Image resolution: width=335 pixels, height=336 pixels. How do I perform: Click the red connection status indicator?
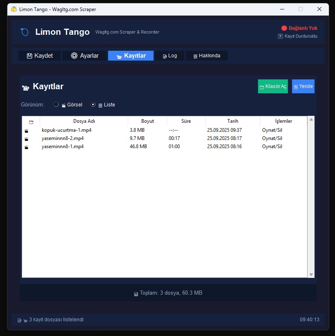click(284, 28)
